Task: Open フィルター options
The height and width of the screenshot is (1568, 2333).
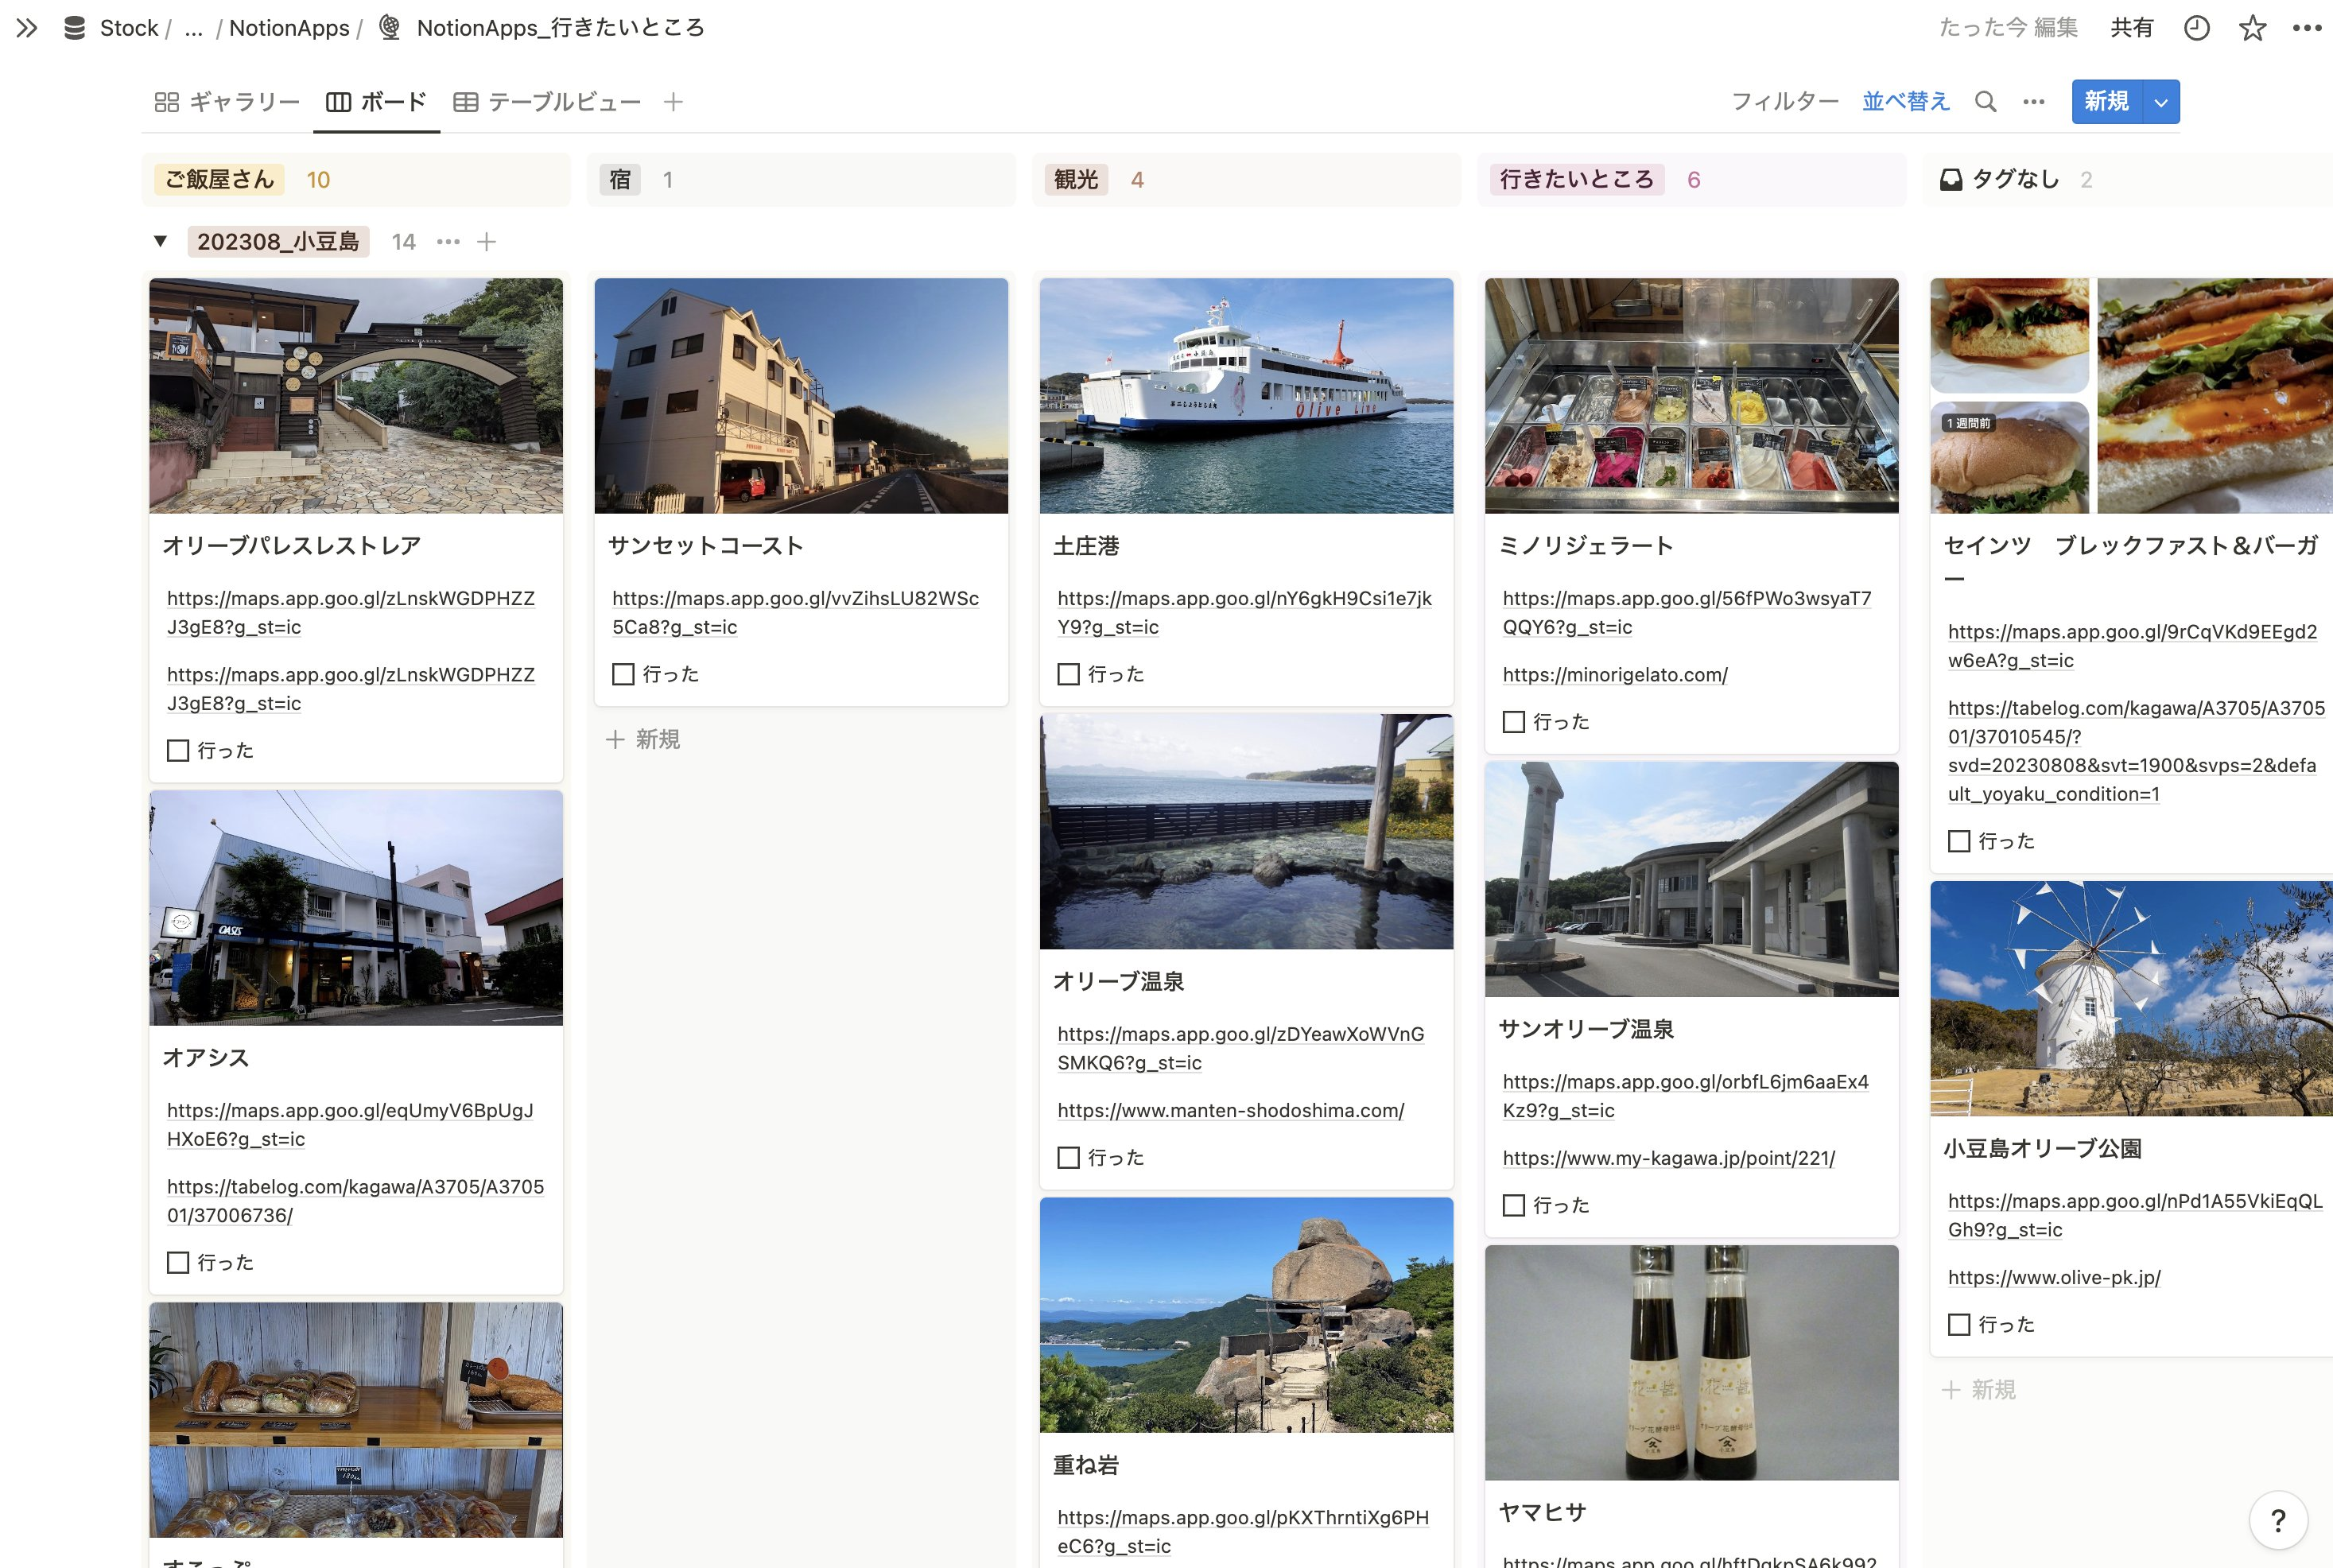Action: [1785, 102]
